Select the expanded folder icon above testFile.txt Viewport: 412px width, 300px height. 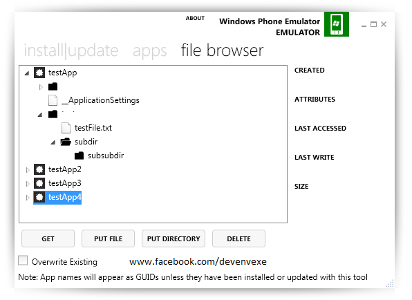pos(53,114)
